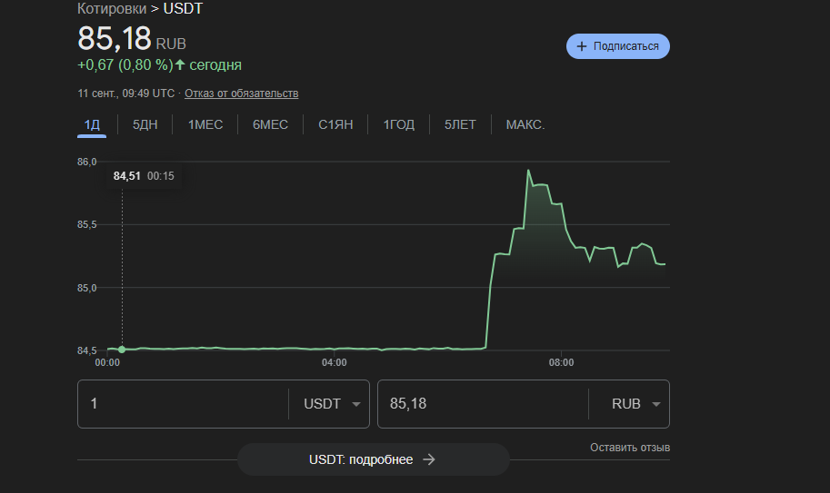Click the 84,51 tooltip value
This screenshot has height=493, width=830.
tap(127, 176)
